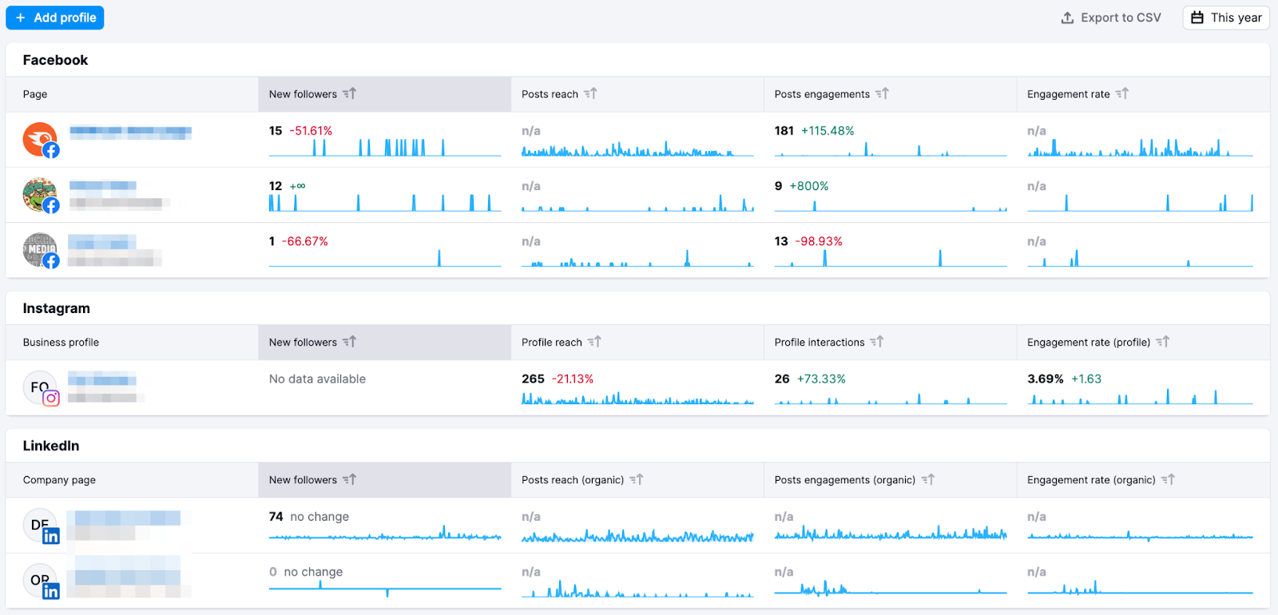
Task: Click Facebook Engagement rate sort icon
Action: tap(1122, 93)
